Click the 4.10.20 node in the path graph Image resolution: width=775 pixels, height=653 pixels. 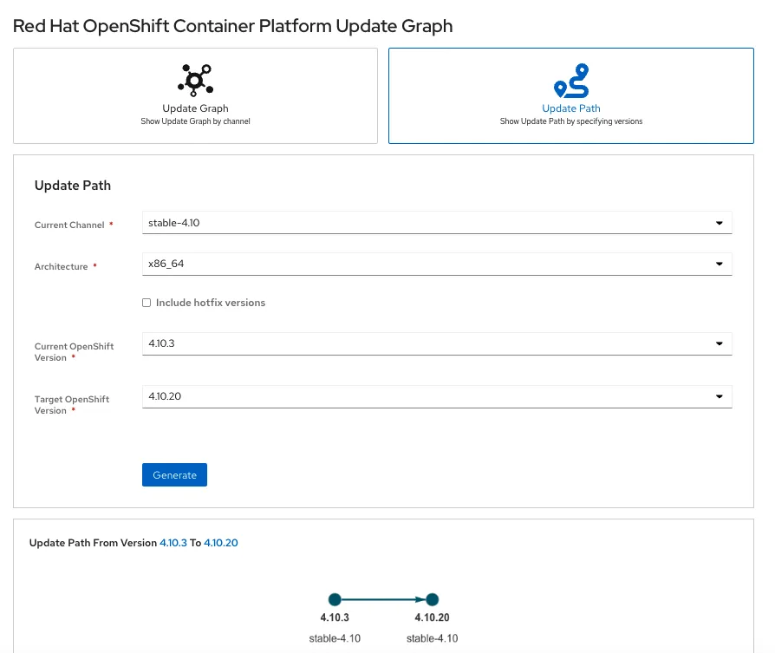tap(432, 599)
